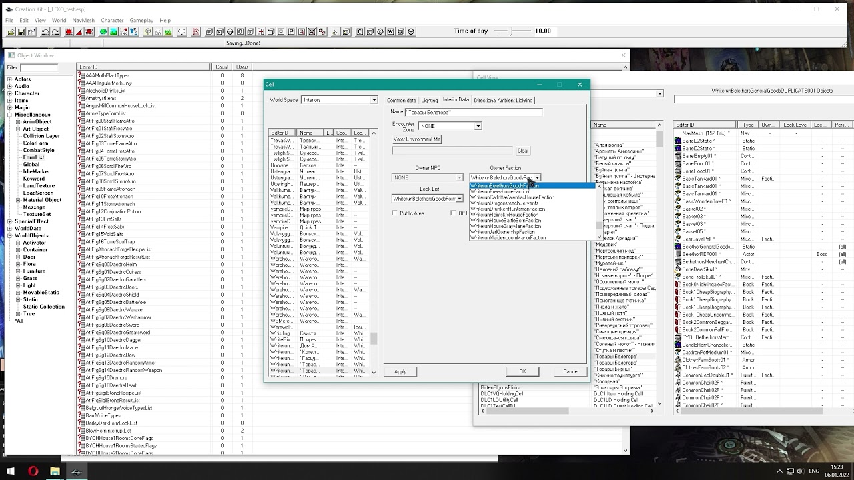The image size is (854, 480).
Task: Click the last icon in the main toolbar
Action: coord(411,31)
